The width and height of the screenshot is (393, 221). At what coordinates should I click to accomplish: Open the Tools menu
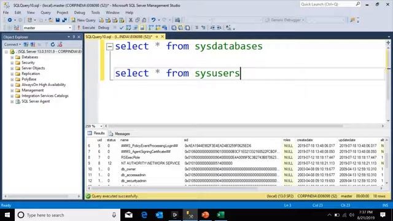coord(95,12)
